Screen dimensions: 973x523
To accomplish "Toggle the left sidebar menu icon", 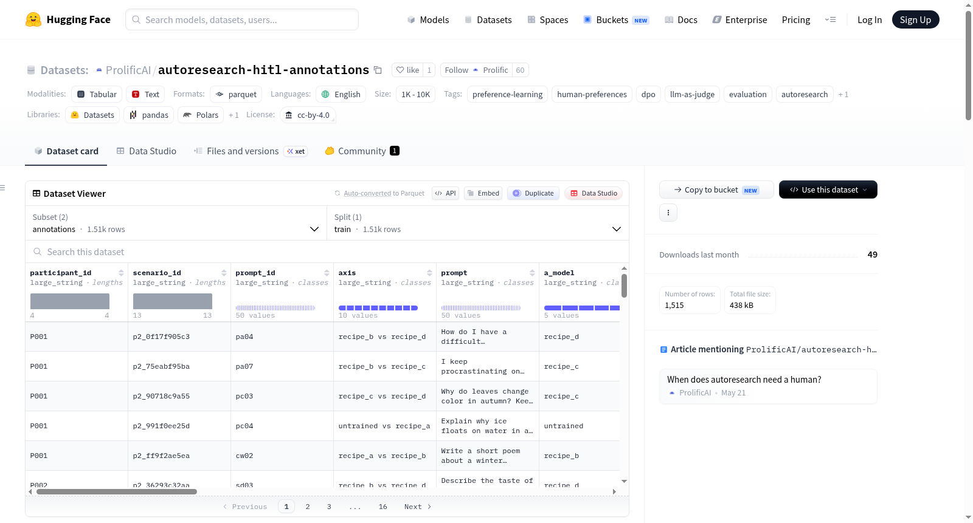I will click(x=2, y=188).
